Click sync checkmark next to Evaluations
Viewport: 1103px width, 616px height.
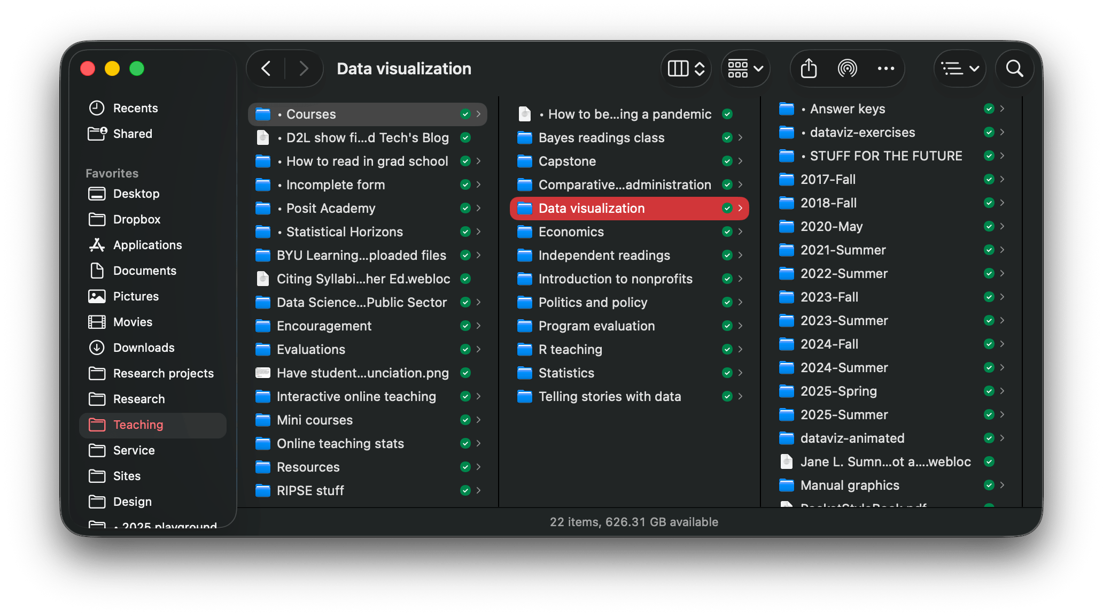click(465, 349)
